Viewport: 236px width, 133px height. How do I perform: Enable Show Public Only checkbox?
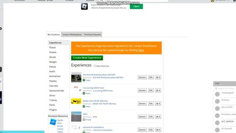point(95,66)
